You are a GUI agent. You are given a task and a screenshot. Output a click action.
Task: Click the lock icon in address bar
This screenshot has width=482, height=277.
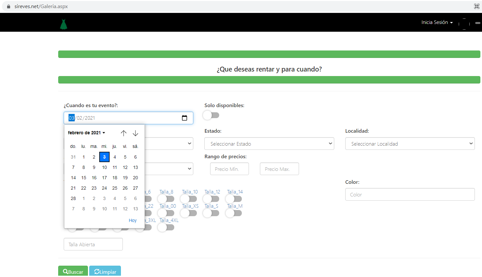click(9, 6)
